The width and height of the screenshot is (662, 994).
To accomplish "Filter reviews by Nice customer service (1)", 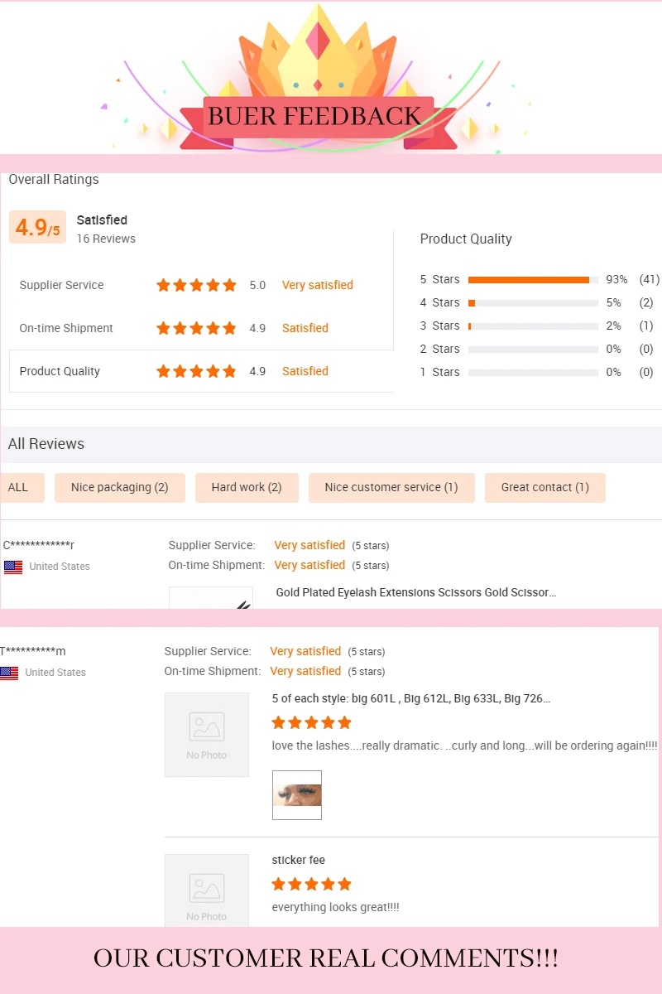I will click(391, 487).
